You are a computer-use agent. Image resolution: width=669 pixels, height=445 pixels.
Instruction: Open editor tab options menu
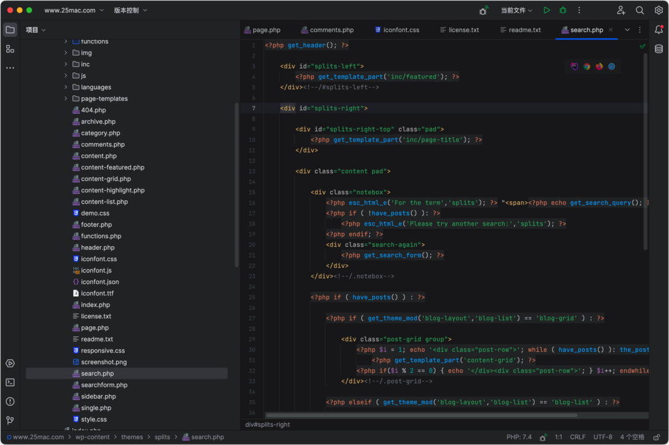tap(639, 30)
